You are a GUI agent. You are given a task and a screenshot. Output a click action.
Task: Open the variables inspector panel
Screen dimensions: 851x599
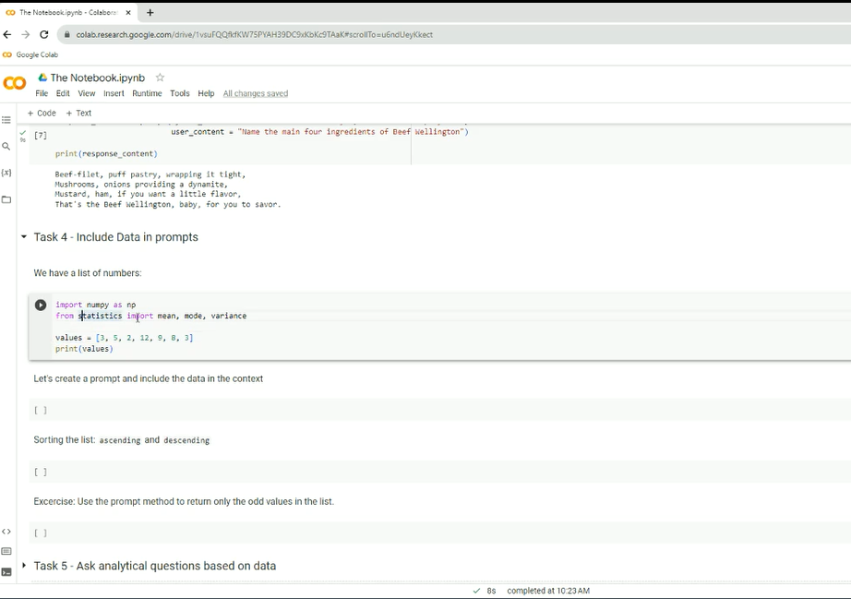click(6, 173)
